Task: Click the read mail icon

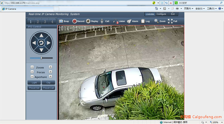Action: [x=172, y=9]
